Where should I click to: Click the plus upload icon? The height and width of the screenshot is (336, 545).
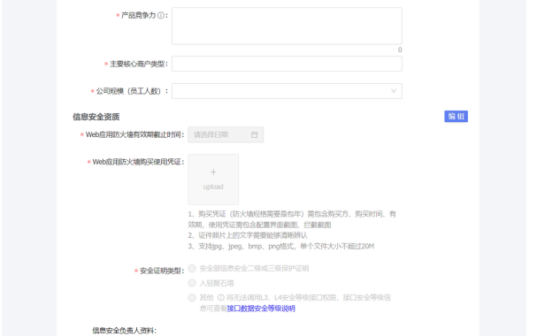213,172
